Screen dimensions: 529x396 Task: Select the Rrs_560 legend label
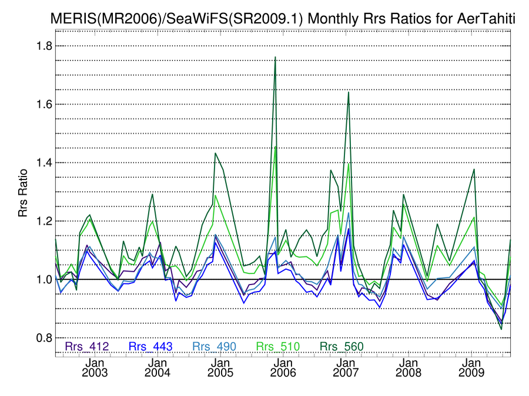click(341, 346)
